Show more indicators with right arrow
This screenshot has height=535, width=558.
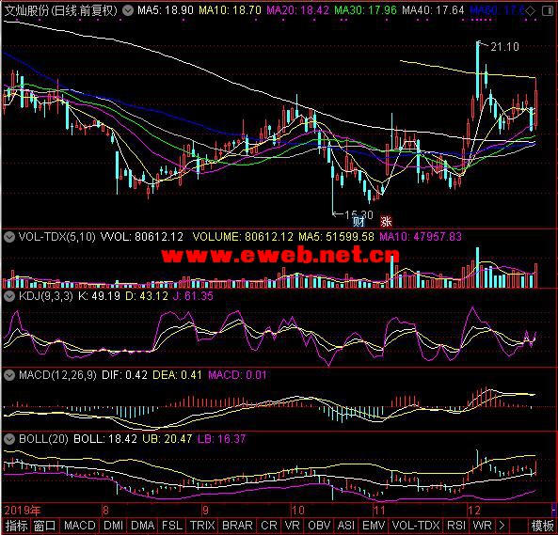click(x=502, y=526)
